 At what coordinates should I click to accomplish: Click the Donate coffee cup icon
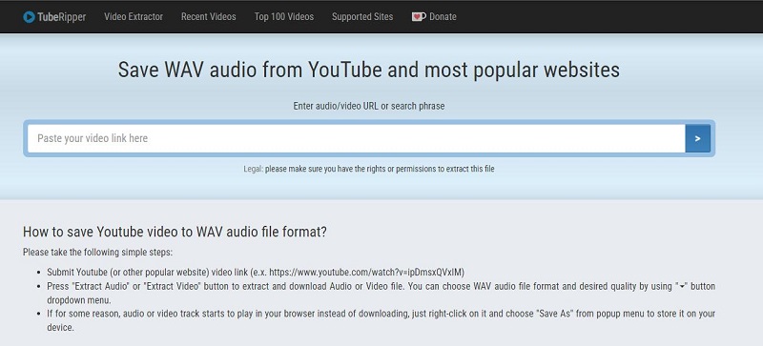419,17
